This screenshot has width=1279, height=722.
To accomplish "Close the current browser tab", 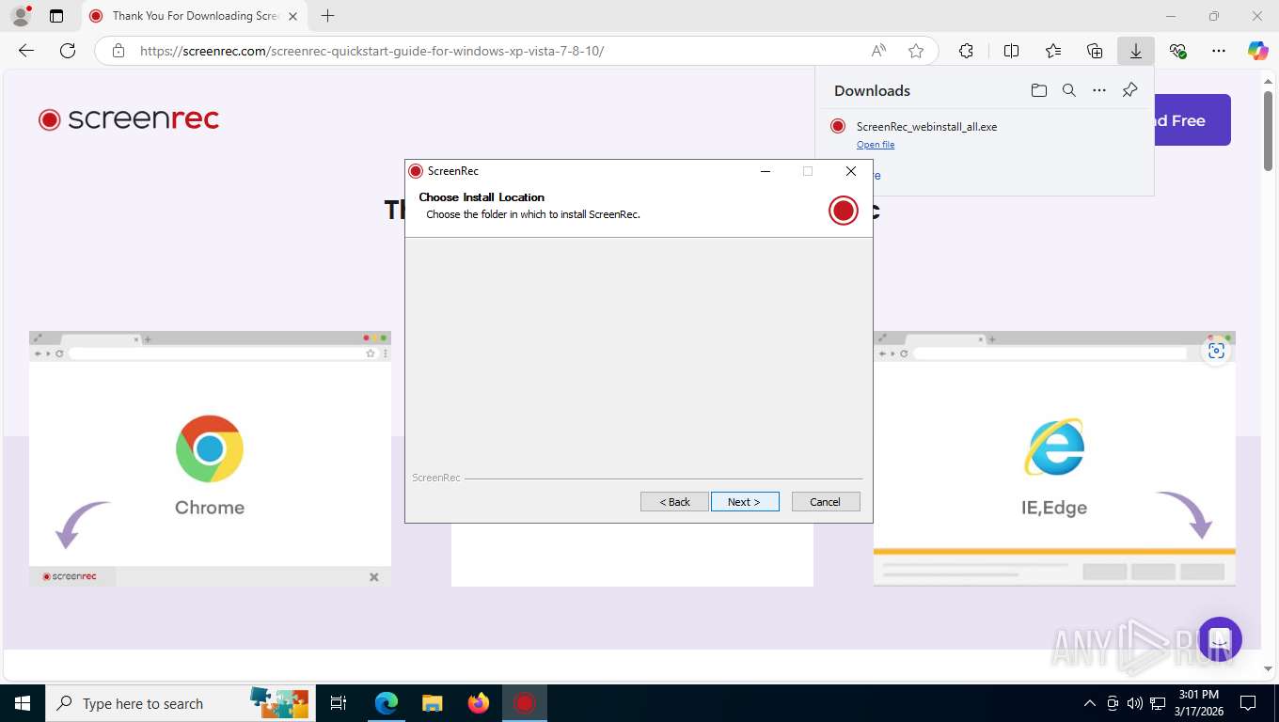I will (x=292, y=16).
